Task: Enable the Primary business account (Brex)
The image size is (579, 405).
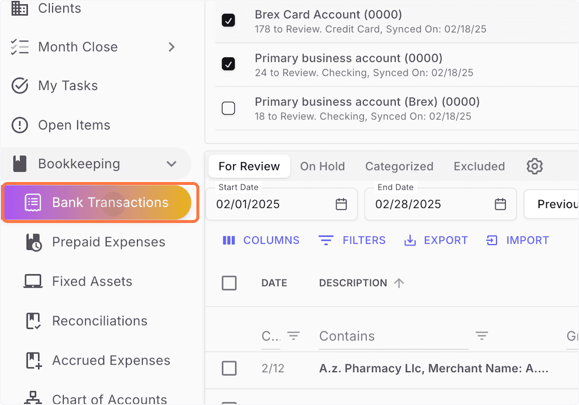Action: (x=228, y=108)
